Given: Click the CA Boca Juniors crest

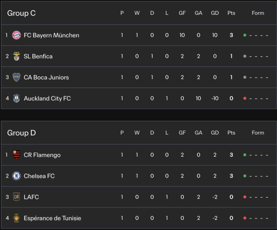Looking at the screenshot, I should pyautogui.click(x=17, y=77).
